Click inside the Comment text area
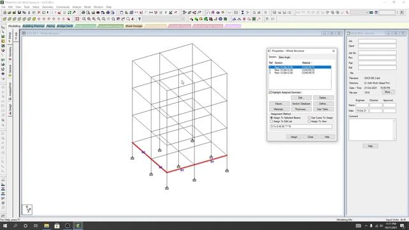409x230 pixels. (x=371, y=130)
